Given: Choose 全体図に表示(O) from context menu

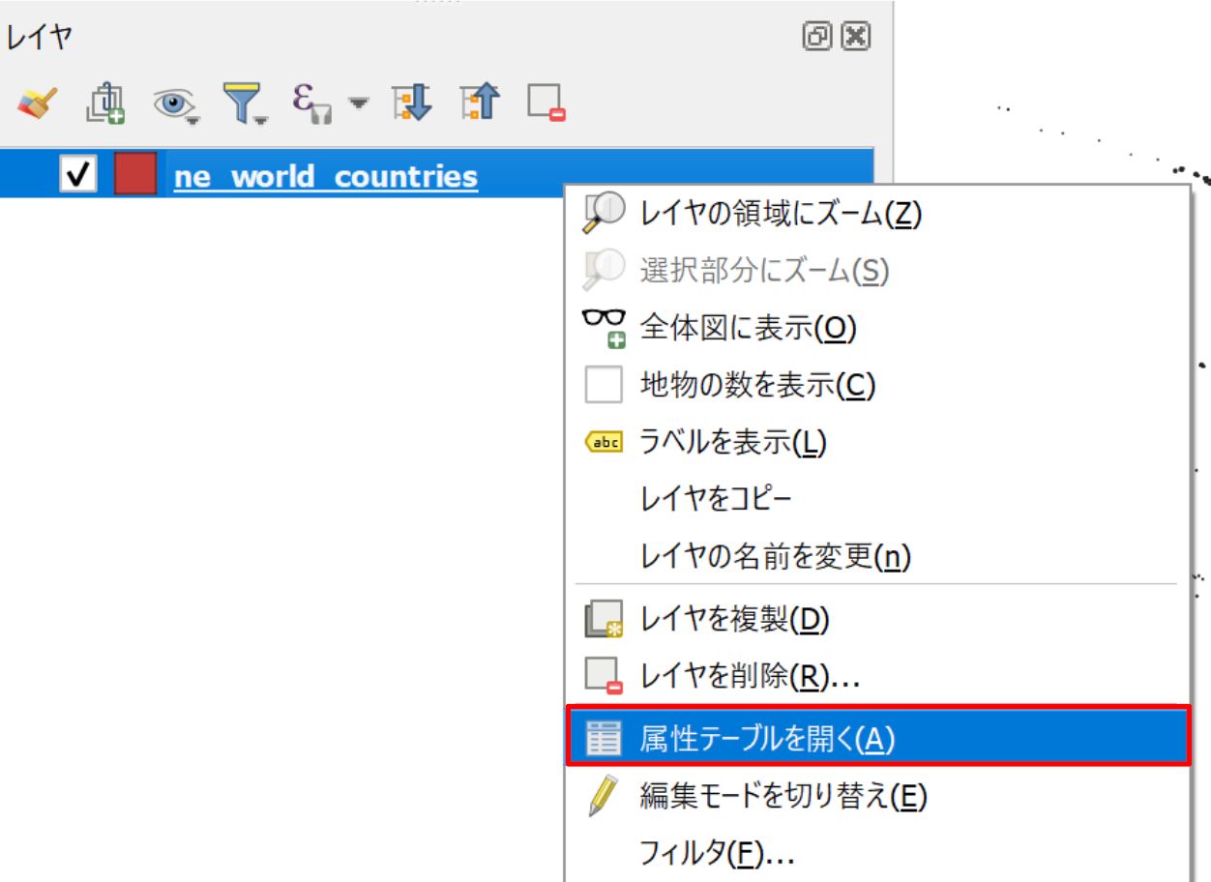Looking at the screenshot, I should coord(876,328).
